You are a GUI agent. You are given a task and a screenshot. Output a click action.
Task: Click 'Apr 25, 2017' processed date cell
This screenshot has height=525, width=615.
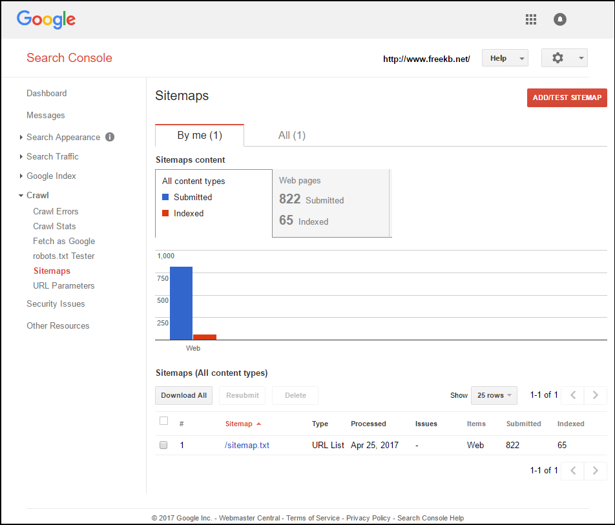(x=375, y=445)
